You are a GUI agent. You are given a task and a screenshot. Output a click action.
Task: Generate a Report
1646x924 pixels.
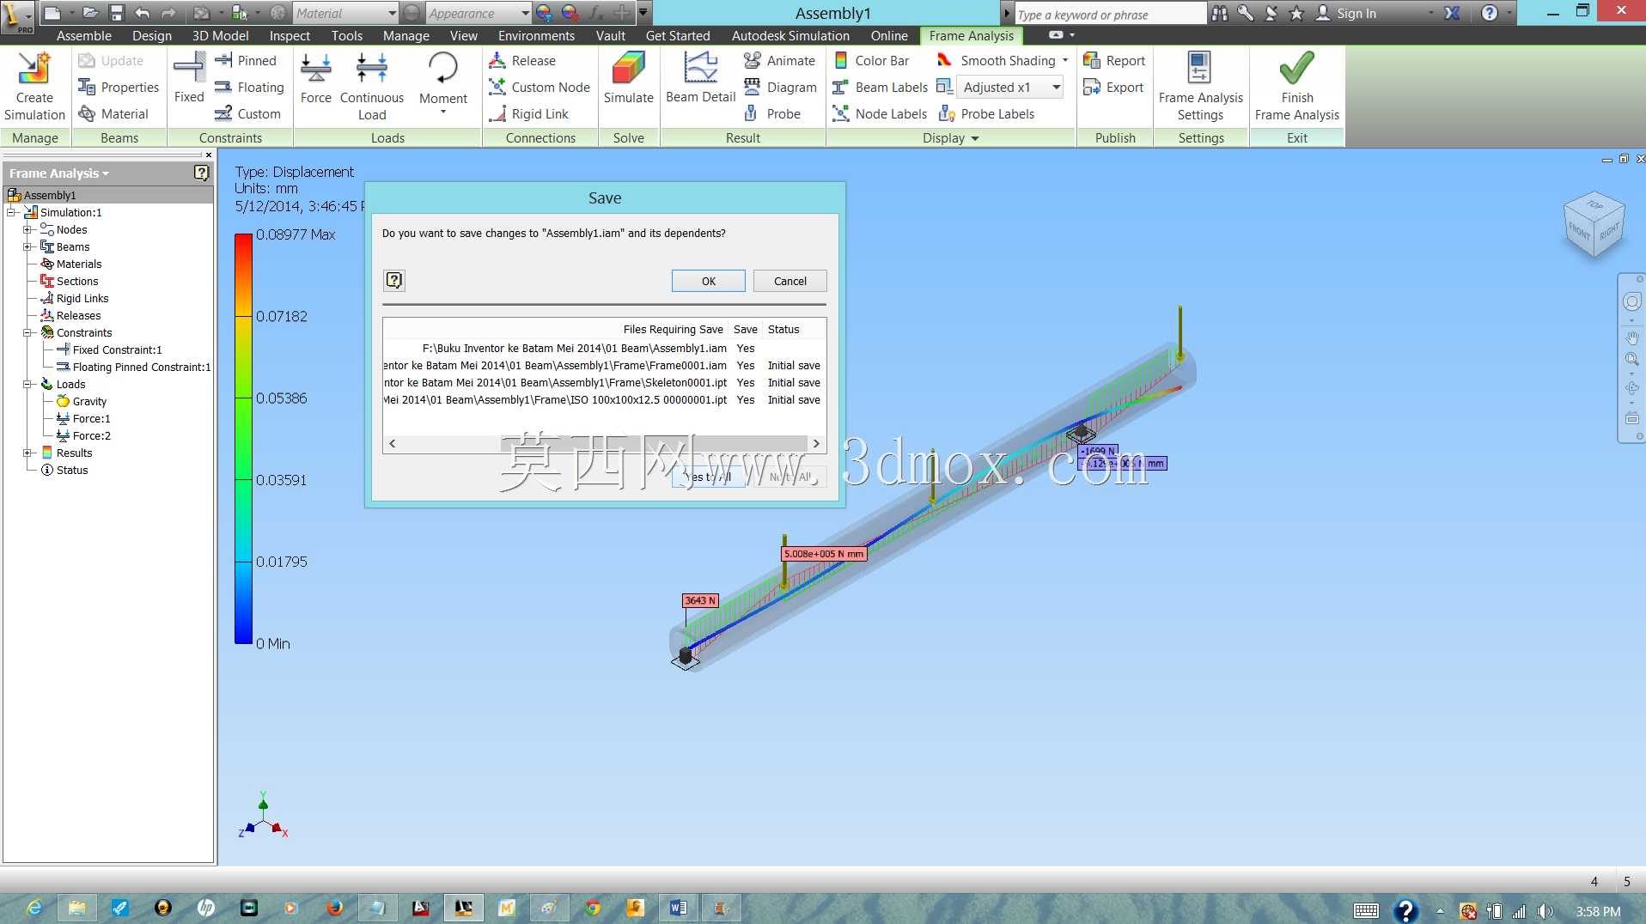tap(1114, 61)
